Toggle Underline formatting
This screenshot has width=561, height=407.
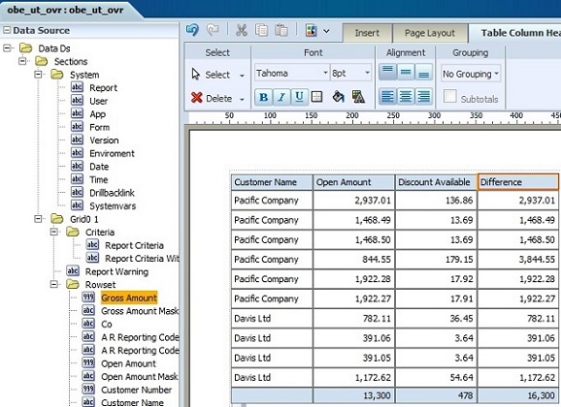point(300,97)
